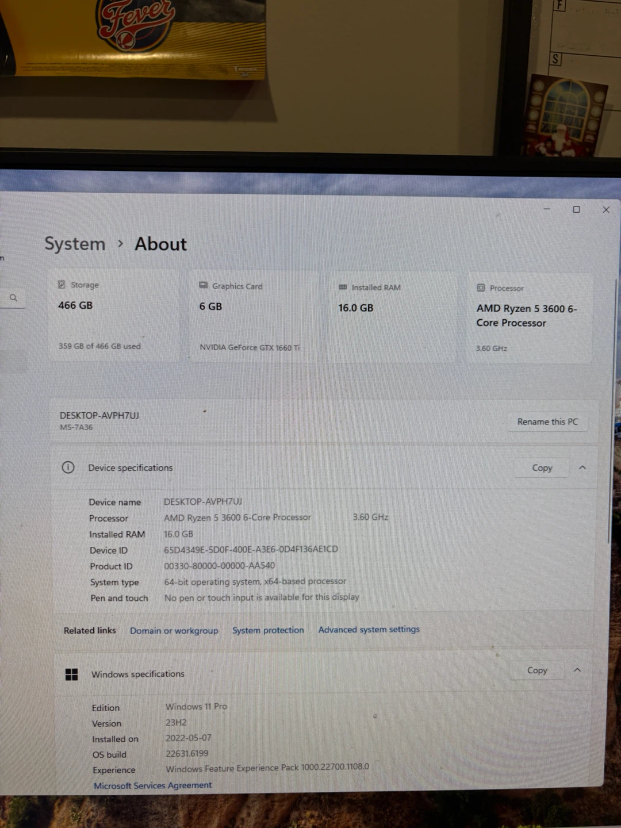Click the Windows 11 Pro edition value
Image resolution: width=621 pixels, height=828 pixels.
pyautogui.click(x=196, y=706)
